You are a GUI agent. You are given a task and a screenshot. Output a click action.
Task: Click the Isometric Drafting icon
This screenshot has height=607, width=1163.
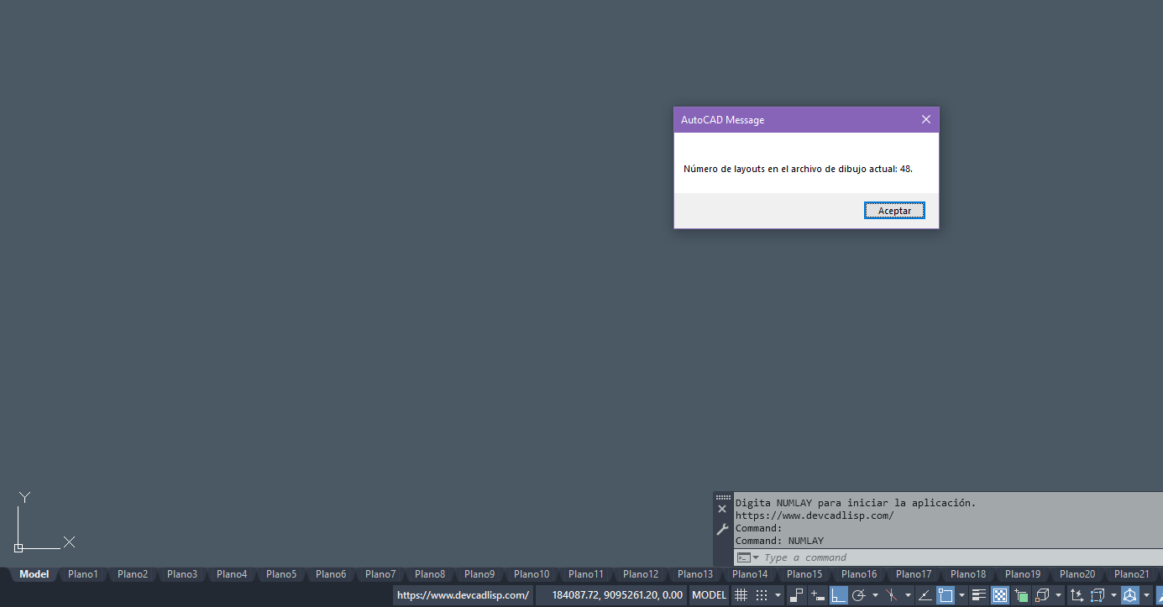tap(892, 595)
